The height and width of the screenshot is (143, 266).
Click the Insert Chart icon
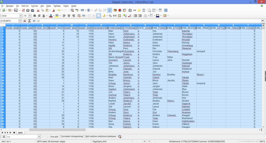click(x=120, y=10)
